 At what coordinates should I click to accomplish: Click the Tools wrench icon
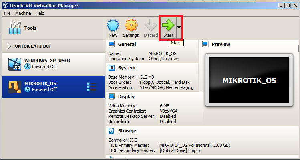(15, 28)
